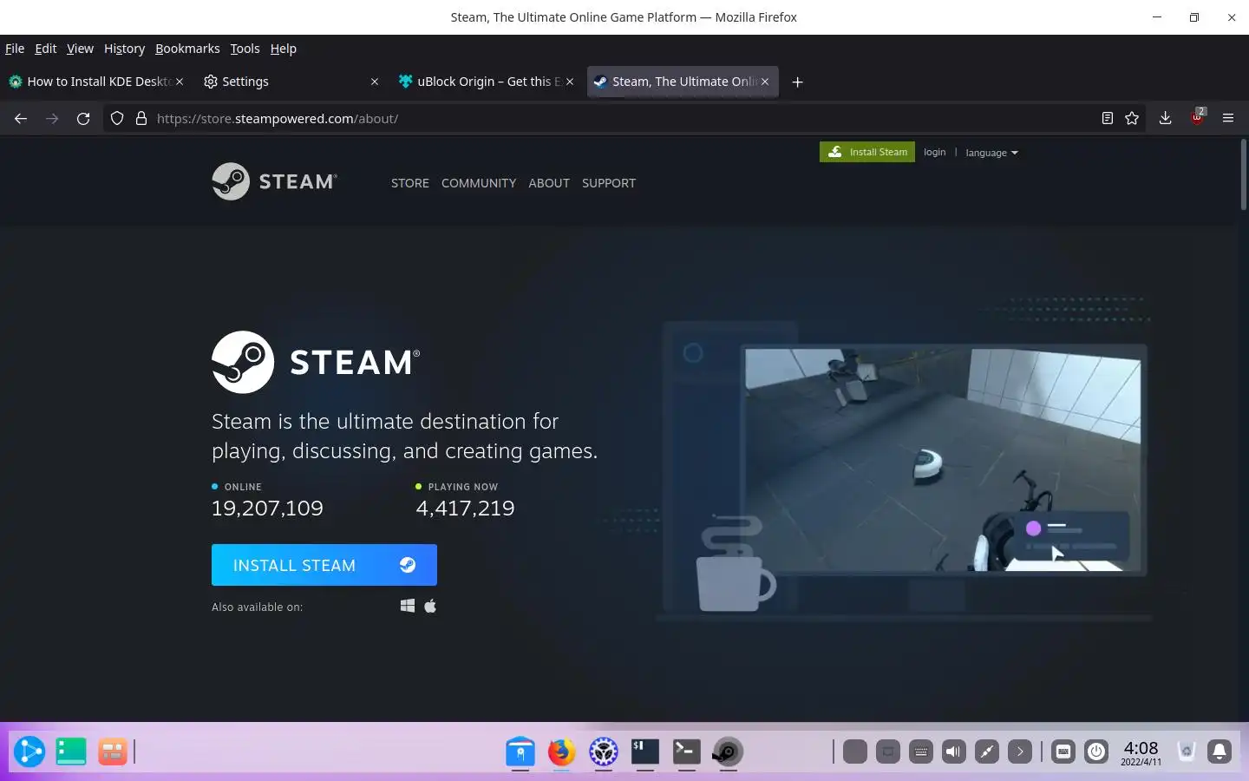Open system settings gear in dock
This screenshot has width=1249, height=781.
pos(604,751)
